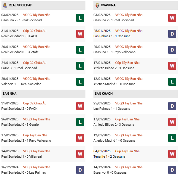Select the SÂN KHÁCH section header
The height and width of the screenshot is (176, 178).
coord(104,93)
